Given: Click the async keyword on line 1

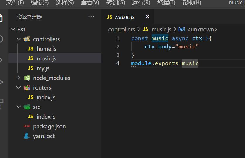Looking at the screenshot, I should point(180,38).
